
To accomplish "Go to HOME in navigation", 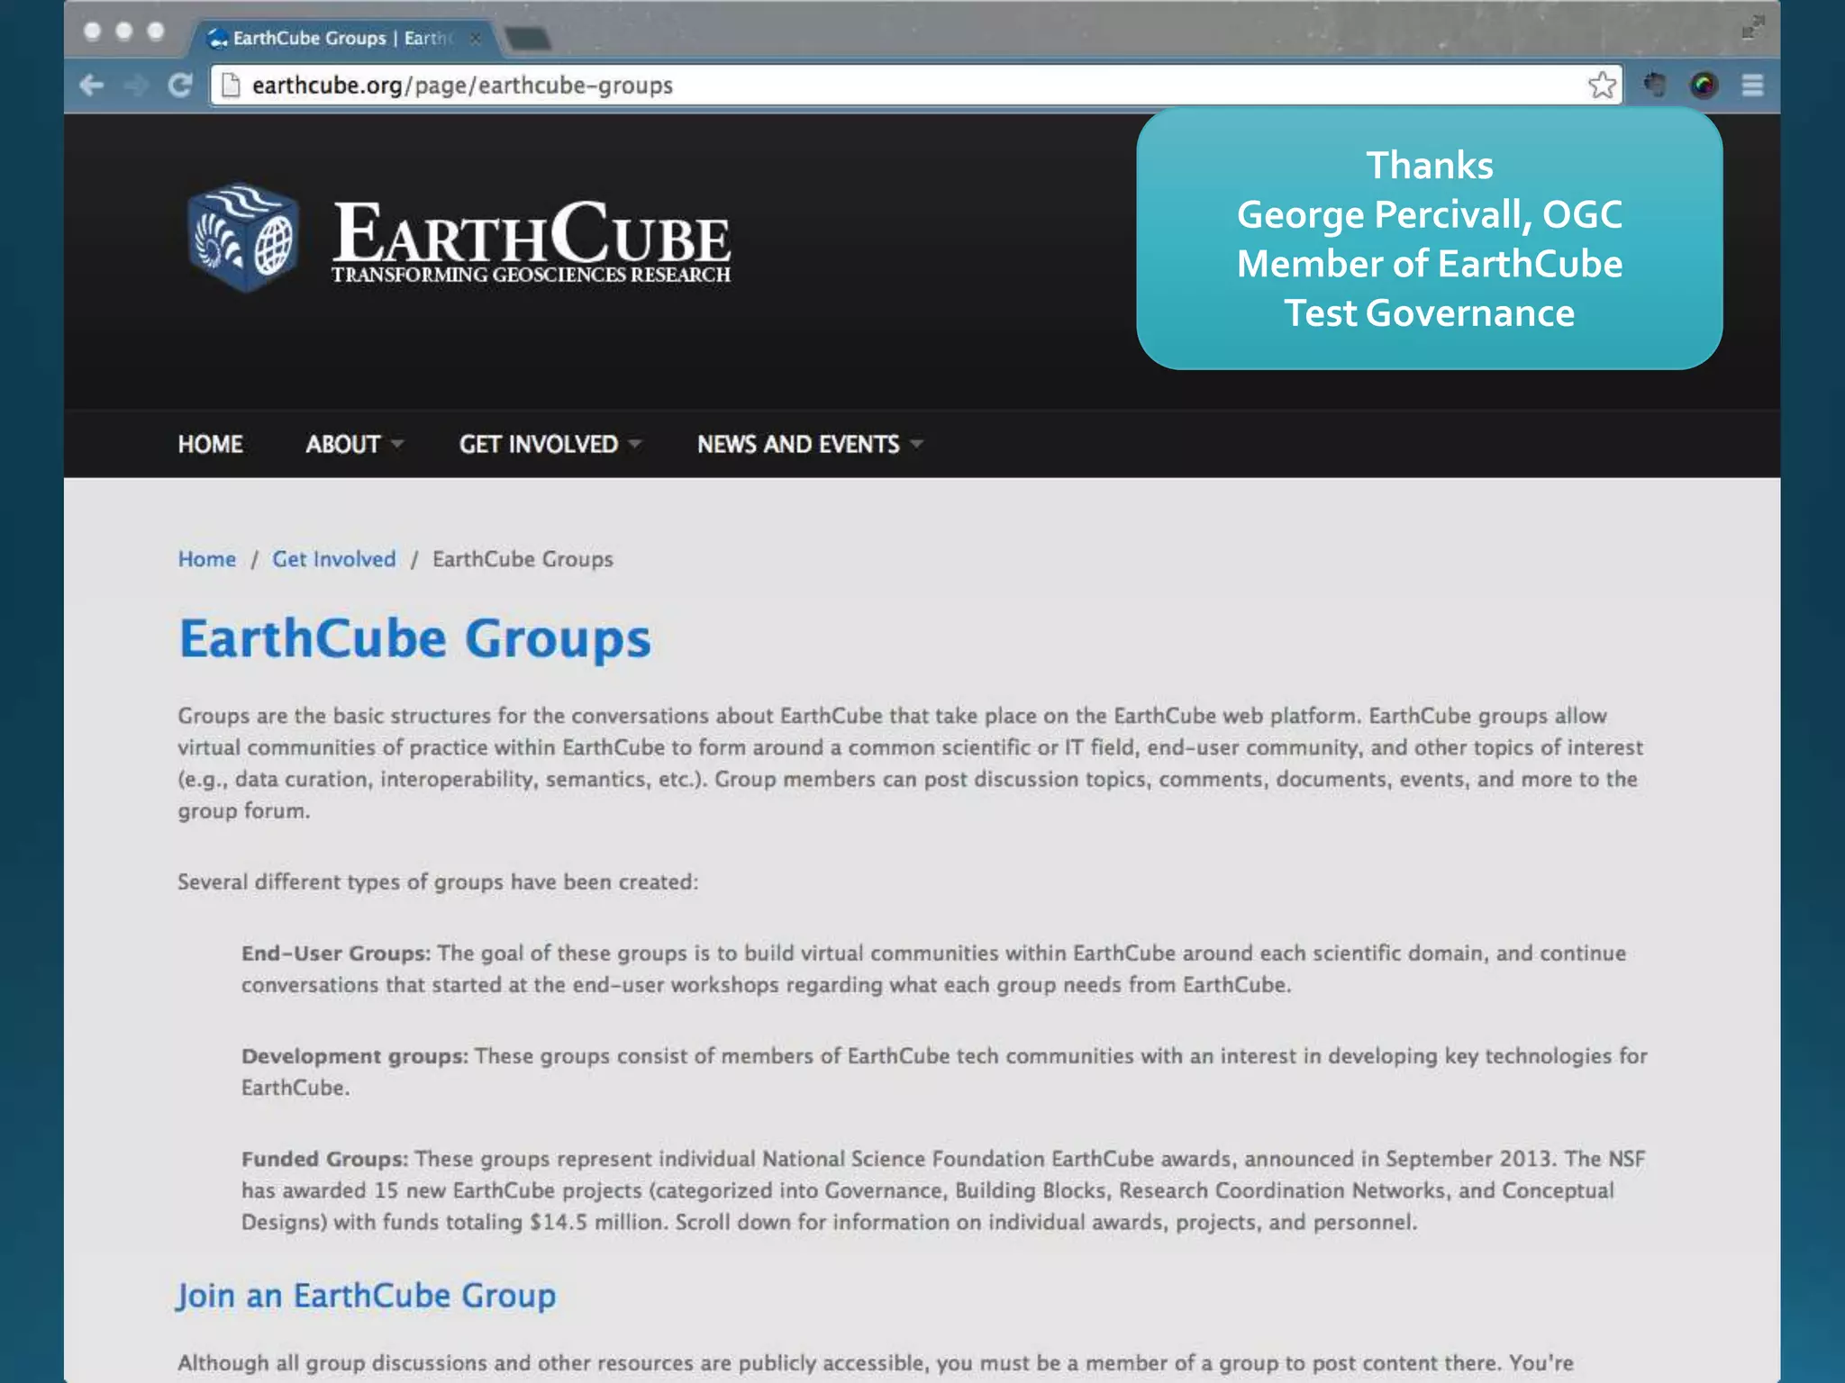I will pos(210,444).
